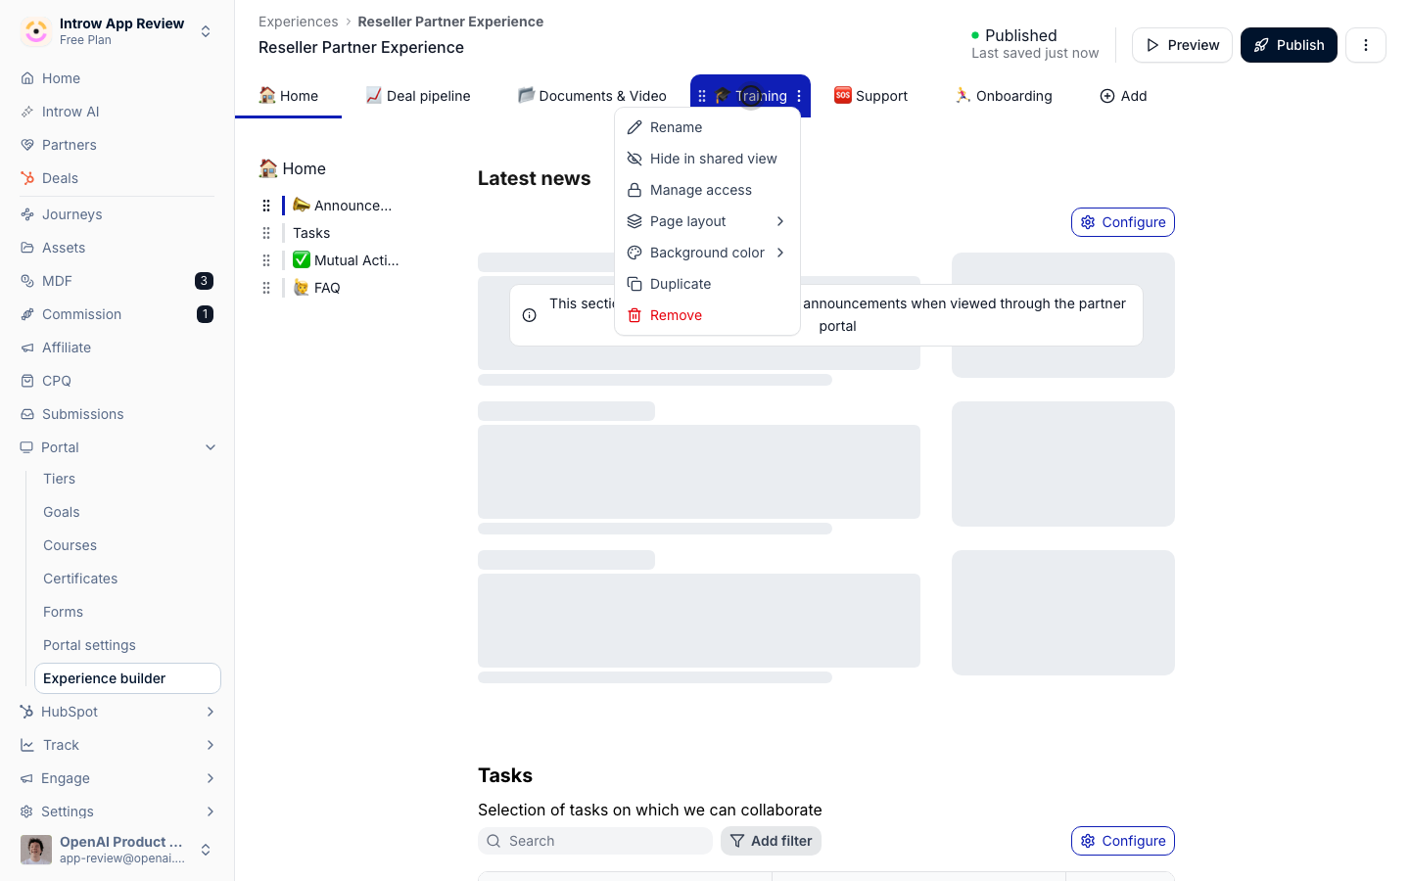Open the Introw App Review workspace switcher

click(x=117, y=31)
